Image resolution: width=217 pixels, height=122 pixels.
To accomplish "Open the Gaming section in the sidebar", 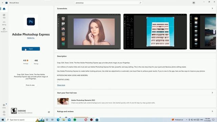I will [x=4, y=23].
